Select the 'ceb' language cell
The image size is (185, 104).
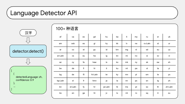73,43
